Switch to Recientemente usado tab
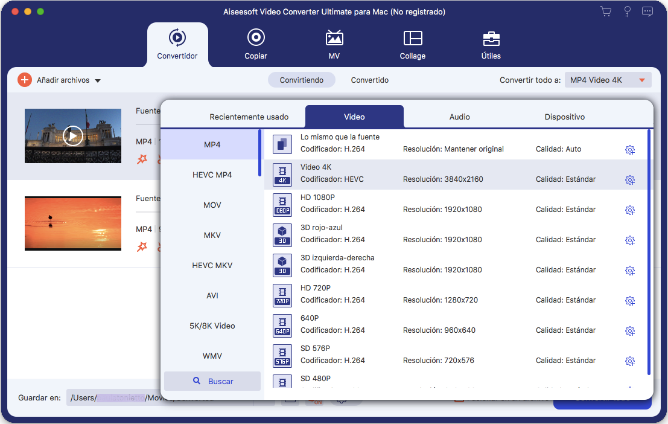The width and height of the screenshot is (668, 424). click(x=249, y=117)
